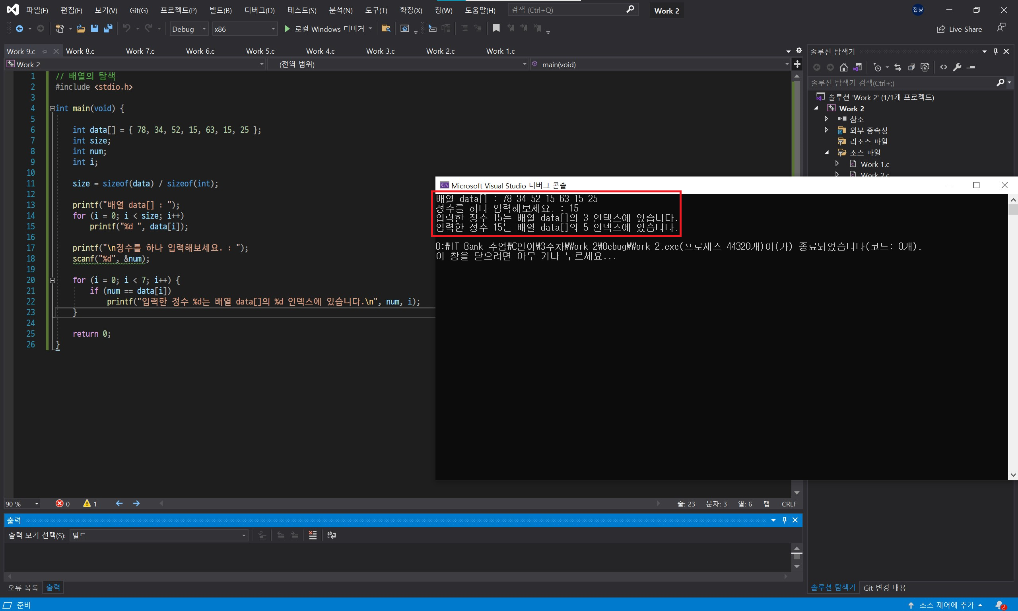Screen dimensions: 1018x611
Task: Click Home icon in Solution Explorer
Action: pos(844,67)
